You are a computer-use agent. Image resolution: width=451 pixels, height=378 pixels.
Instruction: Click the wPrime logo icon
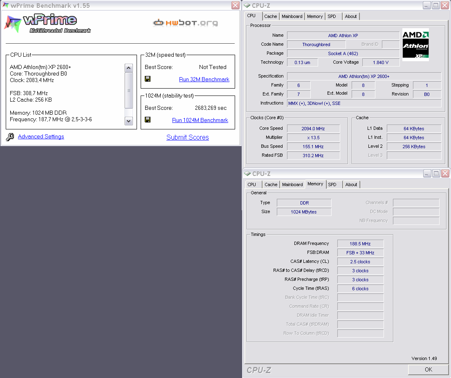pos(13,24)
